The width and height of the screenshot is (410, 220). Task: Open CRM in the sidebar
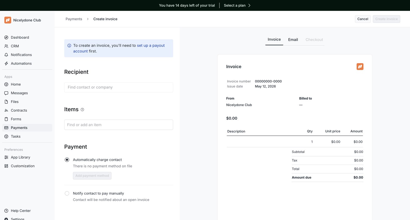27,46
